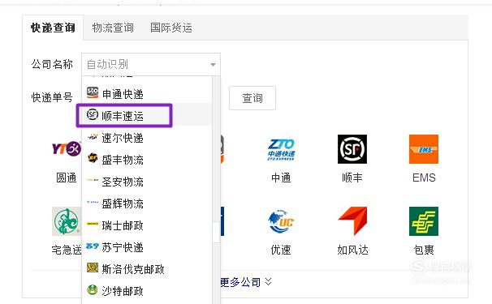The height and width of the screenshot is (304, 492).
Task: Click the 宅急送 text label
Action: click(x=67, y=250)
